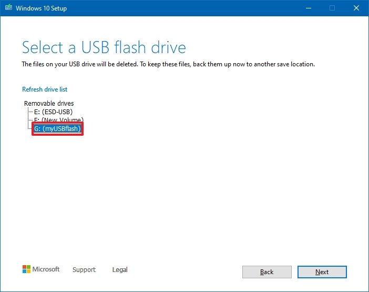
Task: Go Back to the previous page
Action: tap(267, 272)
